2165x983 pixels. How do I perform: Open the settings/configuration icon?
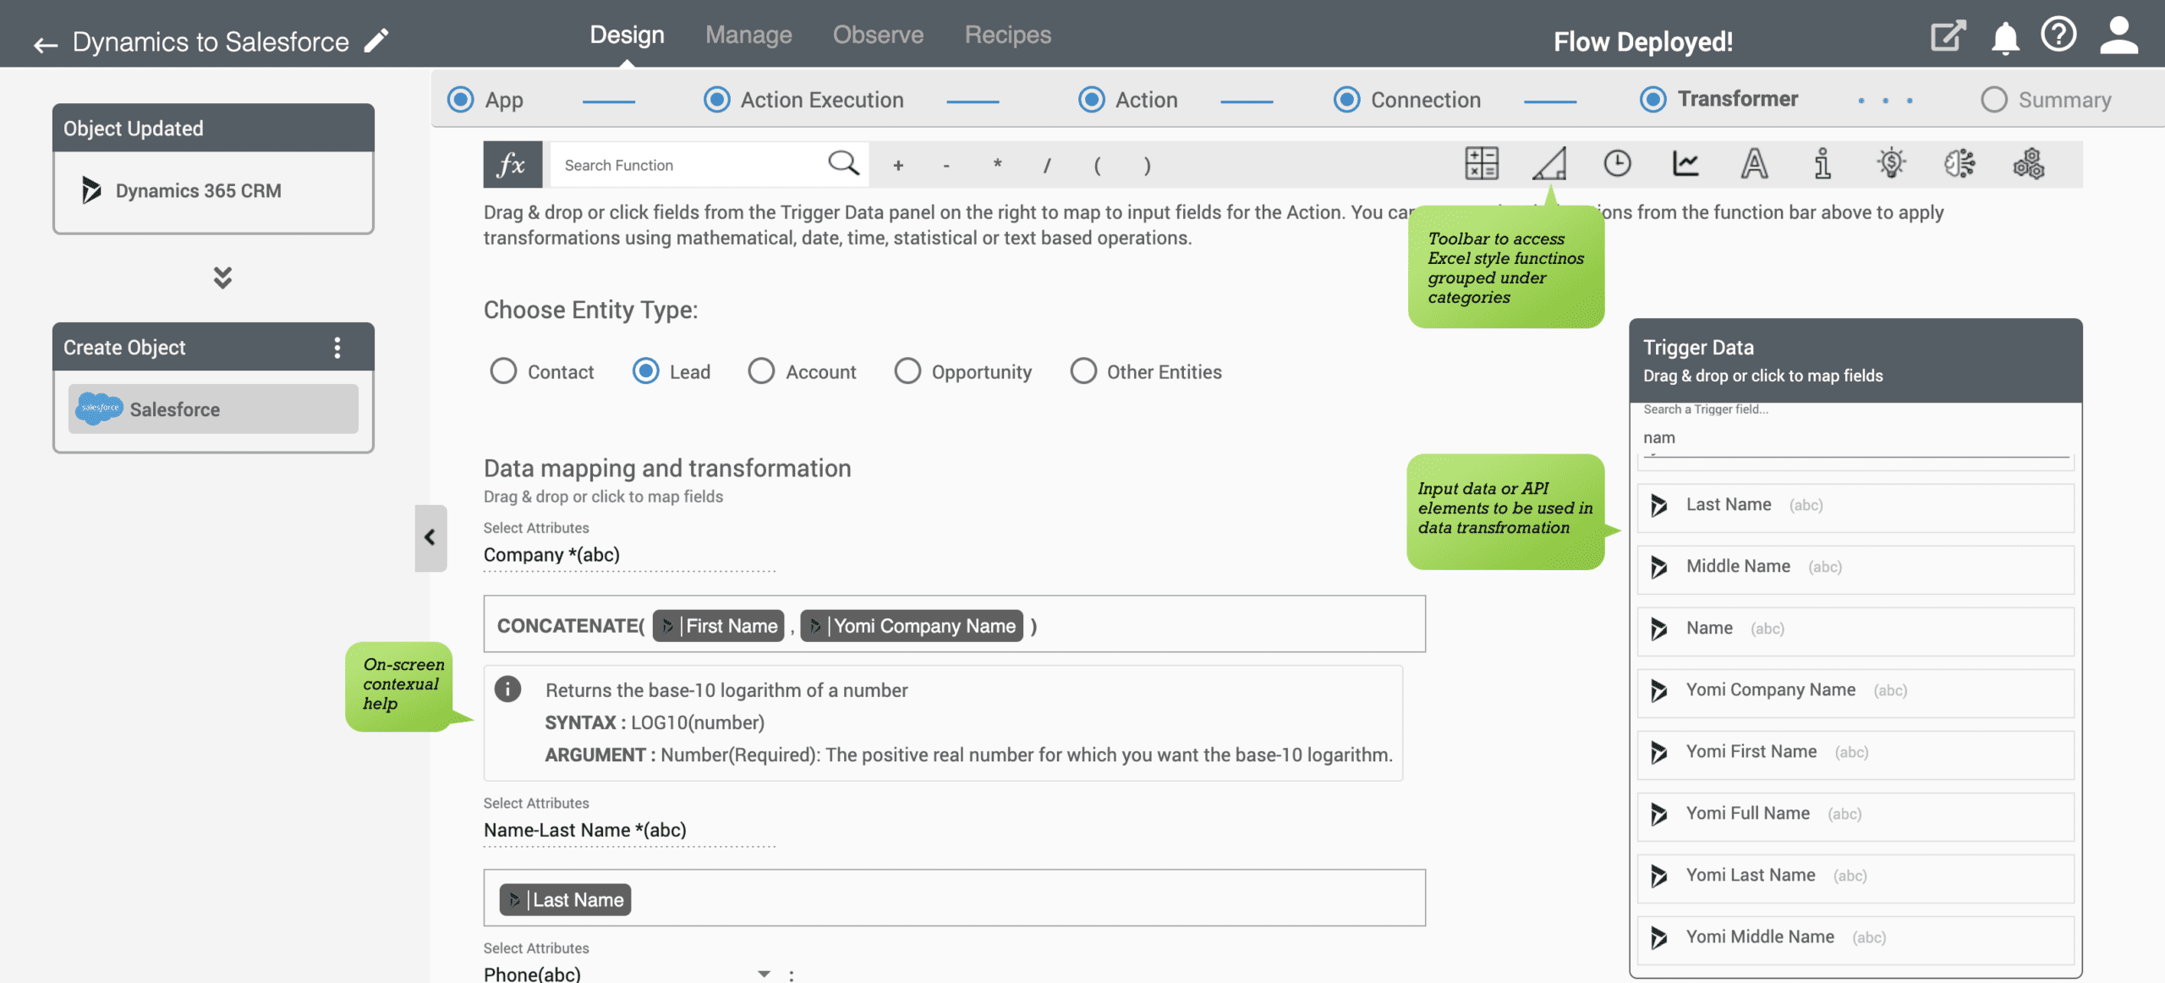(2028, 163)
